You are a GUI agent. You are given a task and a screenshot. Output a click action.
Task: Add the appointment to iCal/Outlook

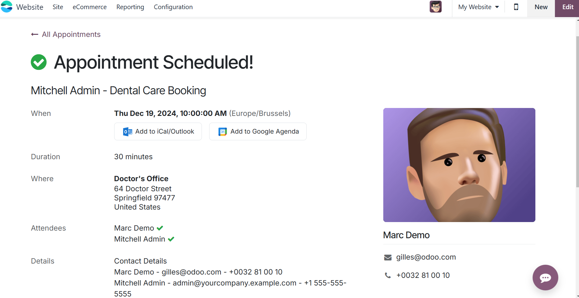tap(158, 131)
